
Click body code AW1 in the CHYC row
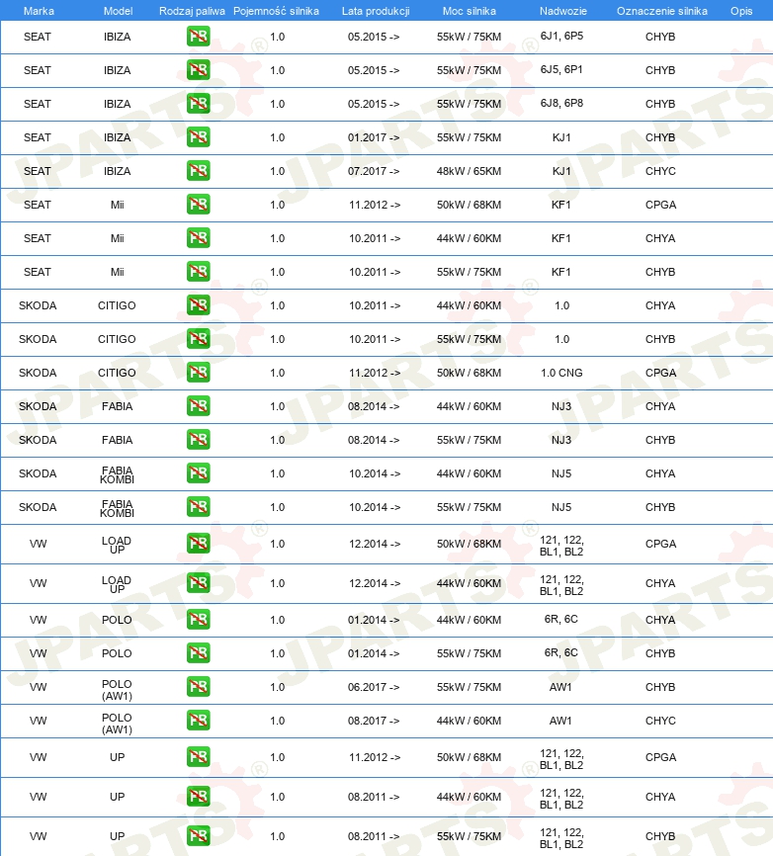coord(560,721)
